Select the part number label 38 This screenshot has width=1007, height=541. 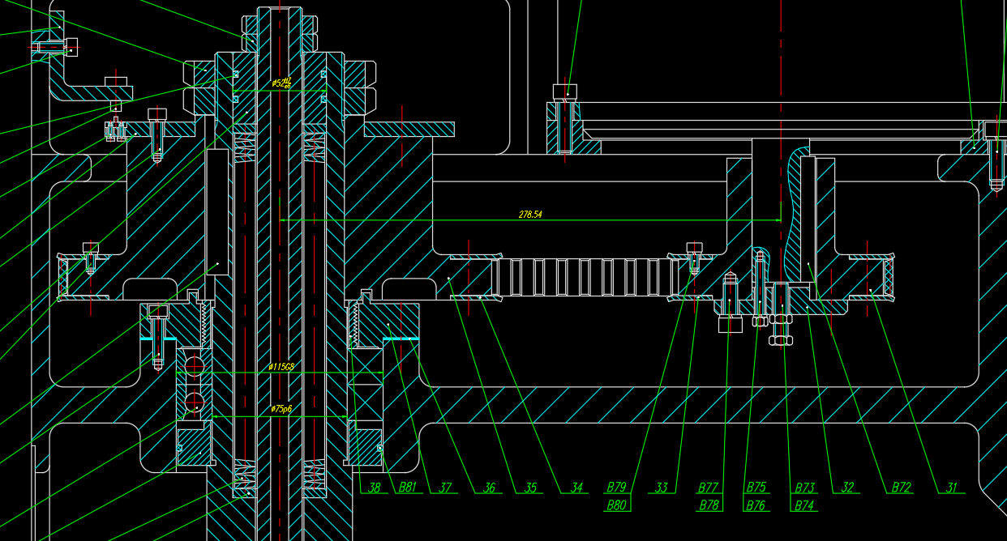[374, 488]
